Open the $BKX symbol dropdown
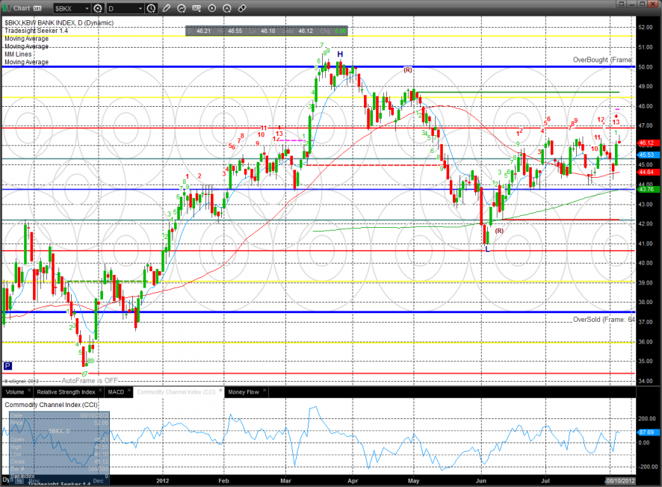The height and width of the screenshot is (487, 662). tap(70, 8)
